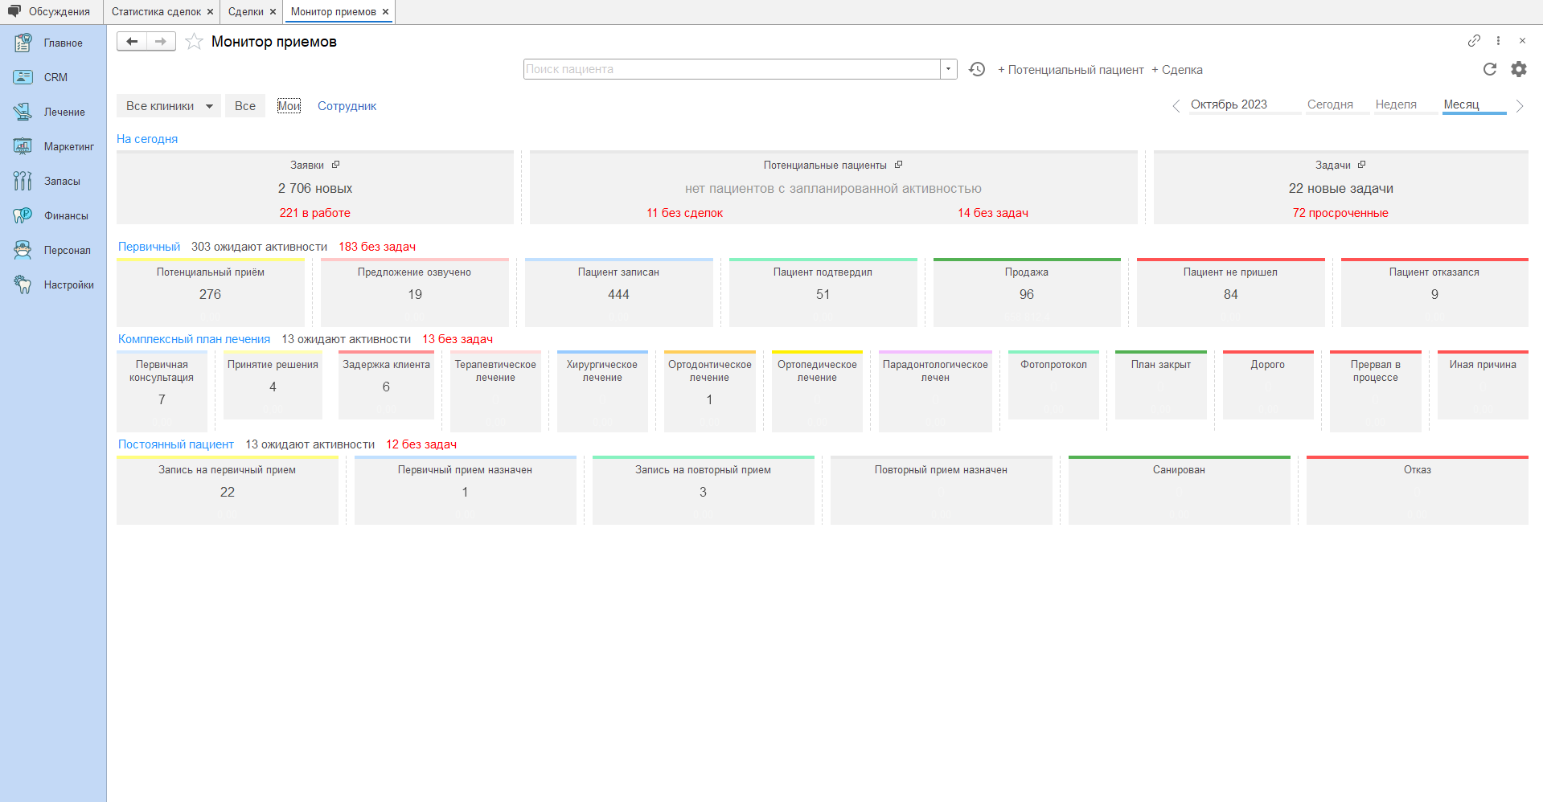Click the history clock icon
Screen dimensions: 1543x802
pos(977,69)
